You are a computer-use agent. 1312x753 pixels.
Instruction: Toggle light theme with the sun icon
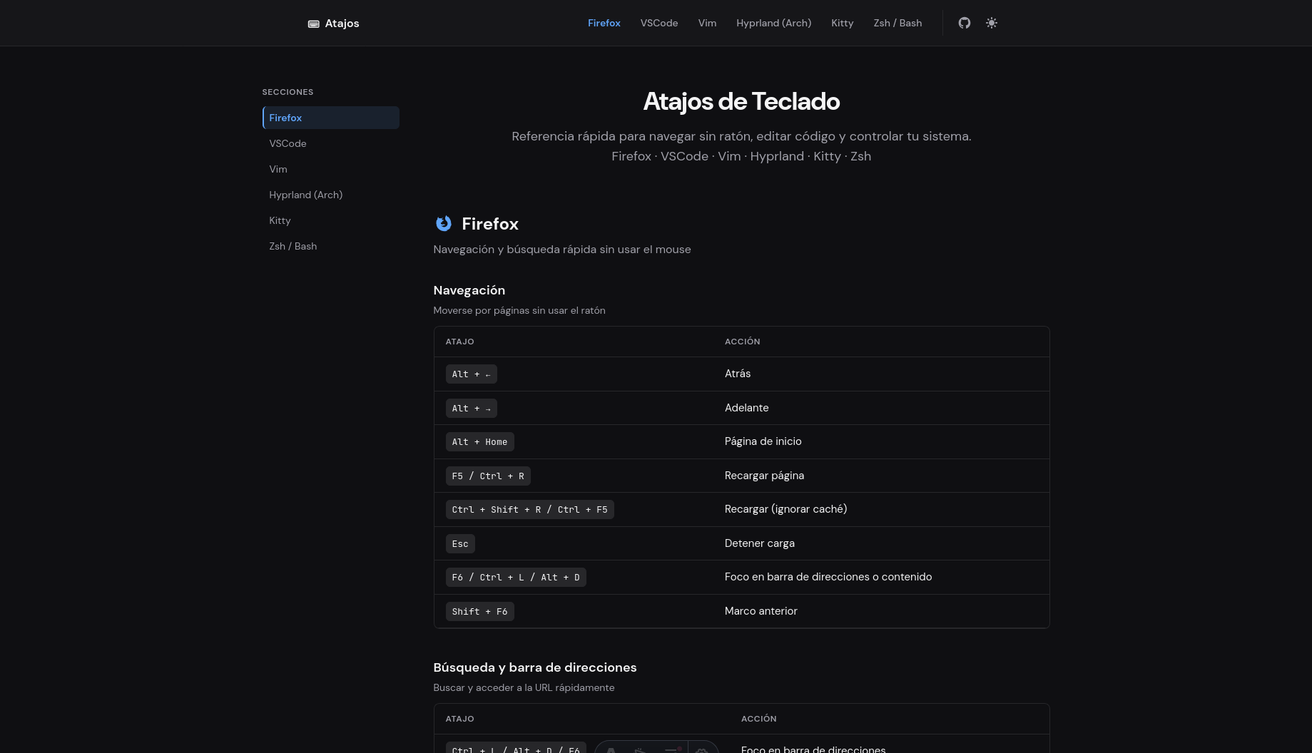pyautogui.click(x=991, y=23)
